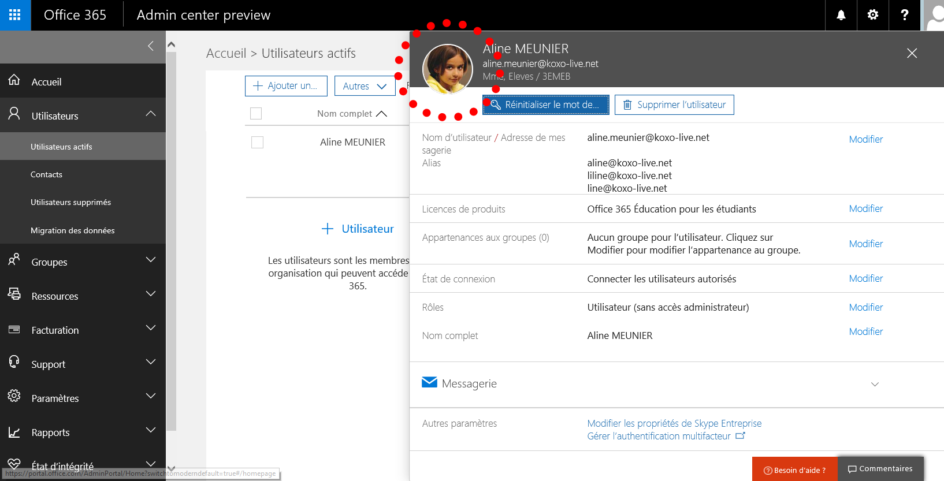Click Aline MEUNIER name in user list

click(x=352, y=142)
